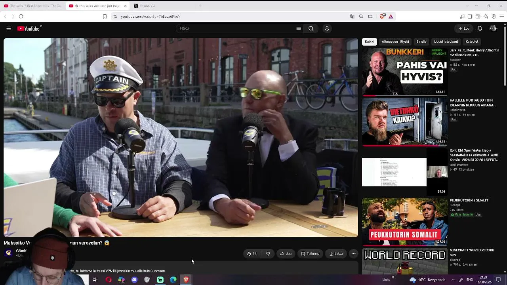This screenshot has width=507, height=285.
Task: Click the translate page icon
Action: (352, 16)
